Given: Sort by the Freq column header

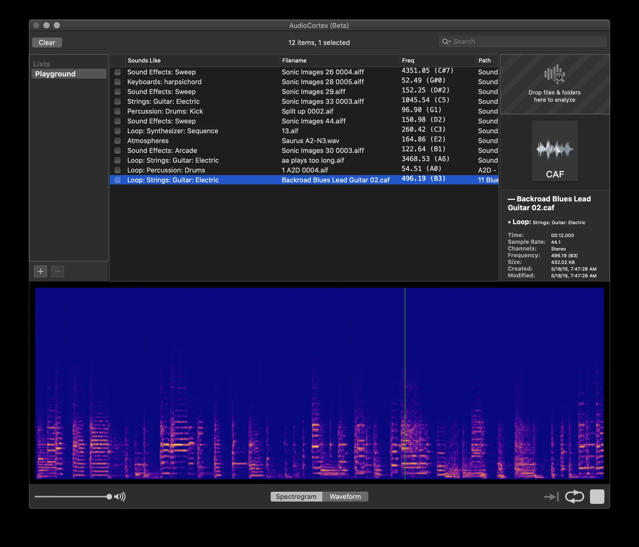Looking at the screenshot, I should pyautogui.click(x=438, y=61).
